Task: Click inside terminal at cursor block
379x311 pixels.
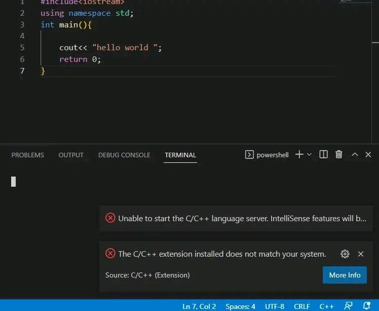Action: point(14,182)
